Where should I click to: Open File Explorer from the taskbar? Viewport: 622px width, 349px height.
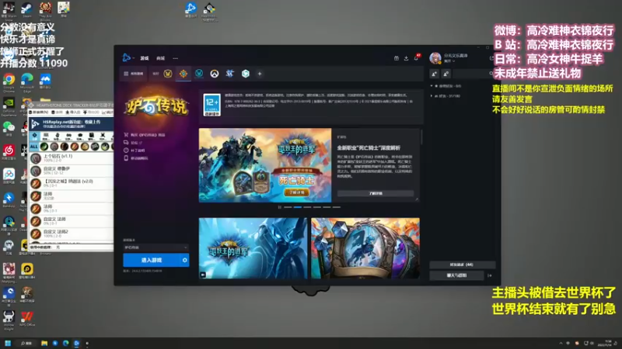pyautogui.click(x=44, y=343)
